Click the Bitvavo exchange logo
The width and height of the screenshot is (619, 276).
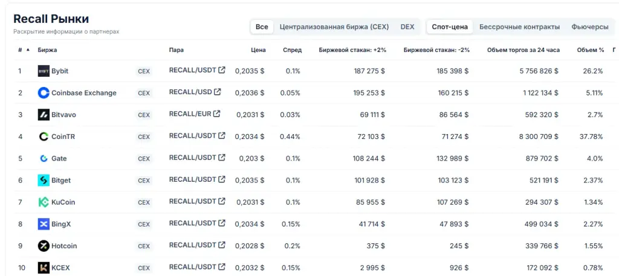pos(44,115)
